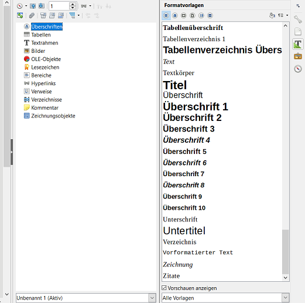Click the Drag Mode icon in Navigator
Viewport: 305px width, 303px height.
84,6
